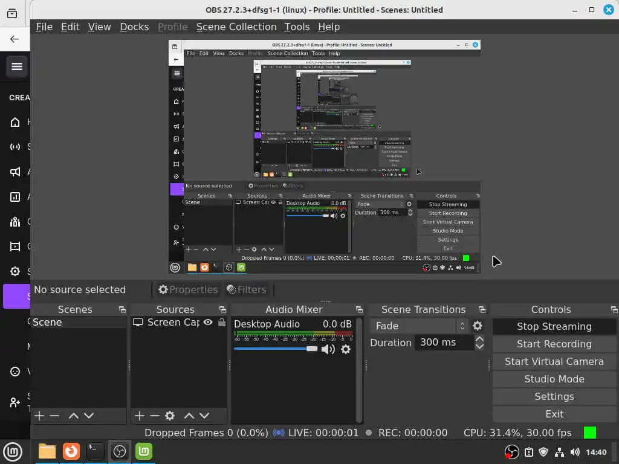The image size is (619, 464).
Task: Click the Exit button in Controls
Action: click(554, 414)
